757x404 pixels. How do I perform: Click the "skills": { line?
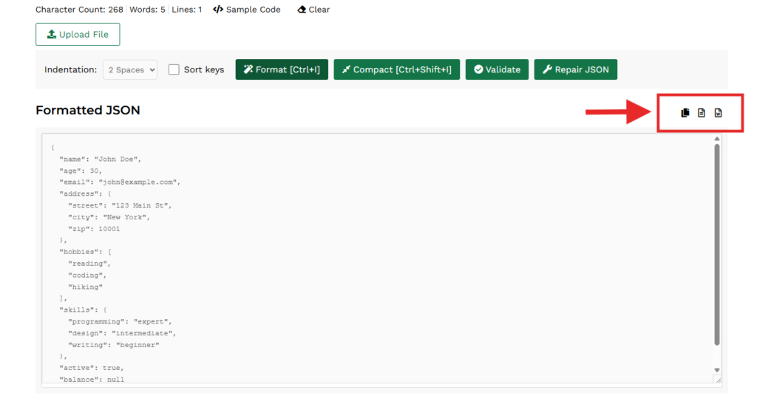[x=83, y=310]
